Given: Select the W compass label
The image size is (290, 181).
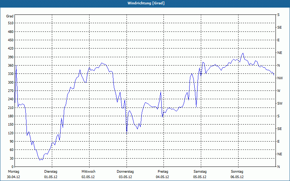Looking at the screenshot, I should pyautogui.click(x=279, y=91).
